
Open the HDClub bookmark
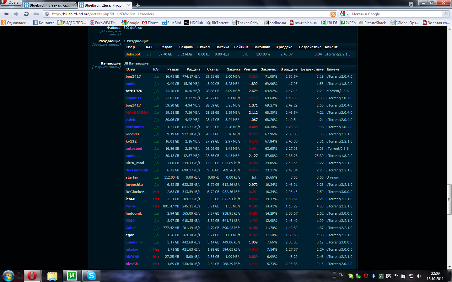tap(194, 23)
